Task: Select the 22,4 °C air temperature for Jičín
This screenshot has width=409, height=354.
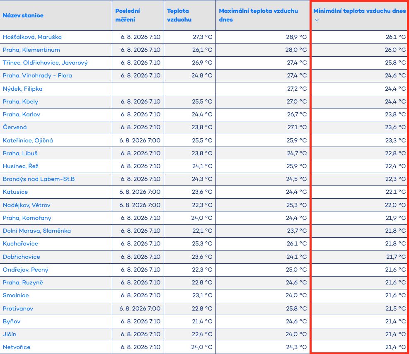Action: click(x=202, y=334)
